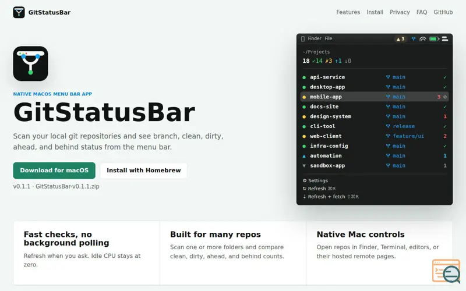Click the yellow status dot for web-client
Image resolution: width=466 pixels, height=291 pixels.
[x=304, y=137]
